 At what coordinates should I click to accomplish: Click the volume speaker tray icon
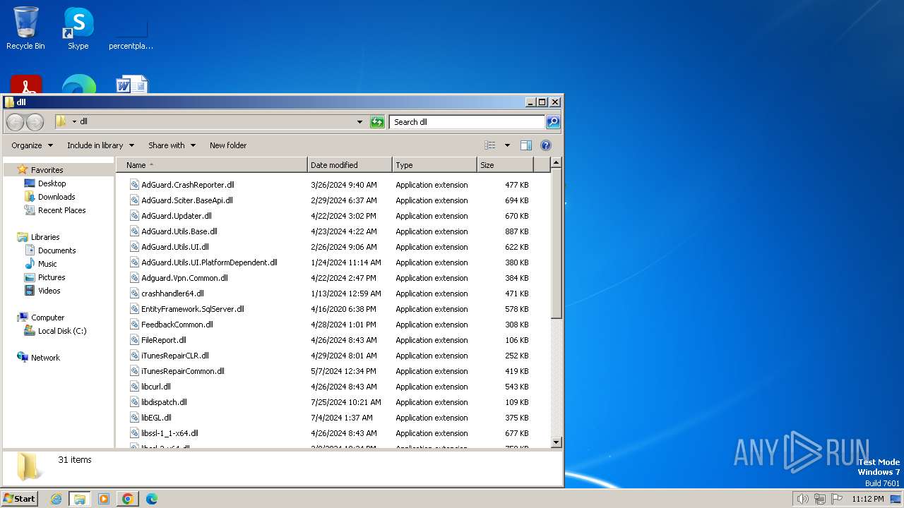point(802,499)
